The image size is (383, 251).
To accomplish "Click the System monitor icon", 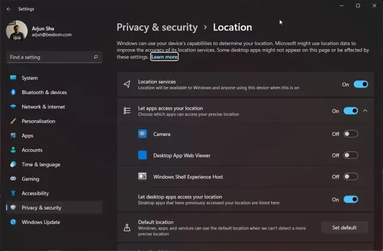I will pyautogui.click(x=13, y=78).
